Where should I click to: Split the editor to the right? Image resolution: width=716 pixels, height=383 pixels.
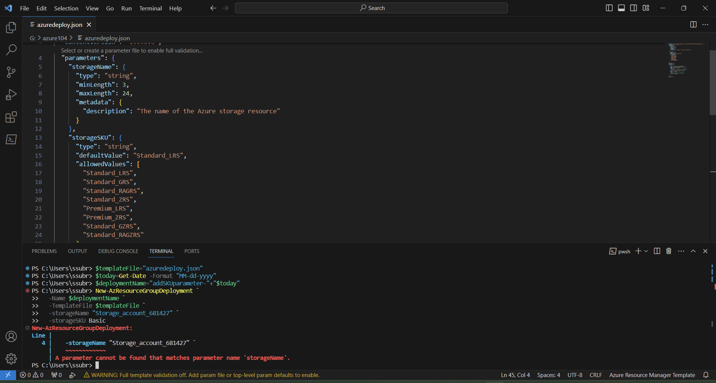pos(693,24)
